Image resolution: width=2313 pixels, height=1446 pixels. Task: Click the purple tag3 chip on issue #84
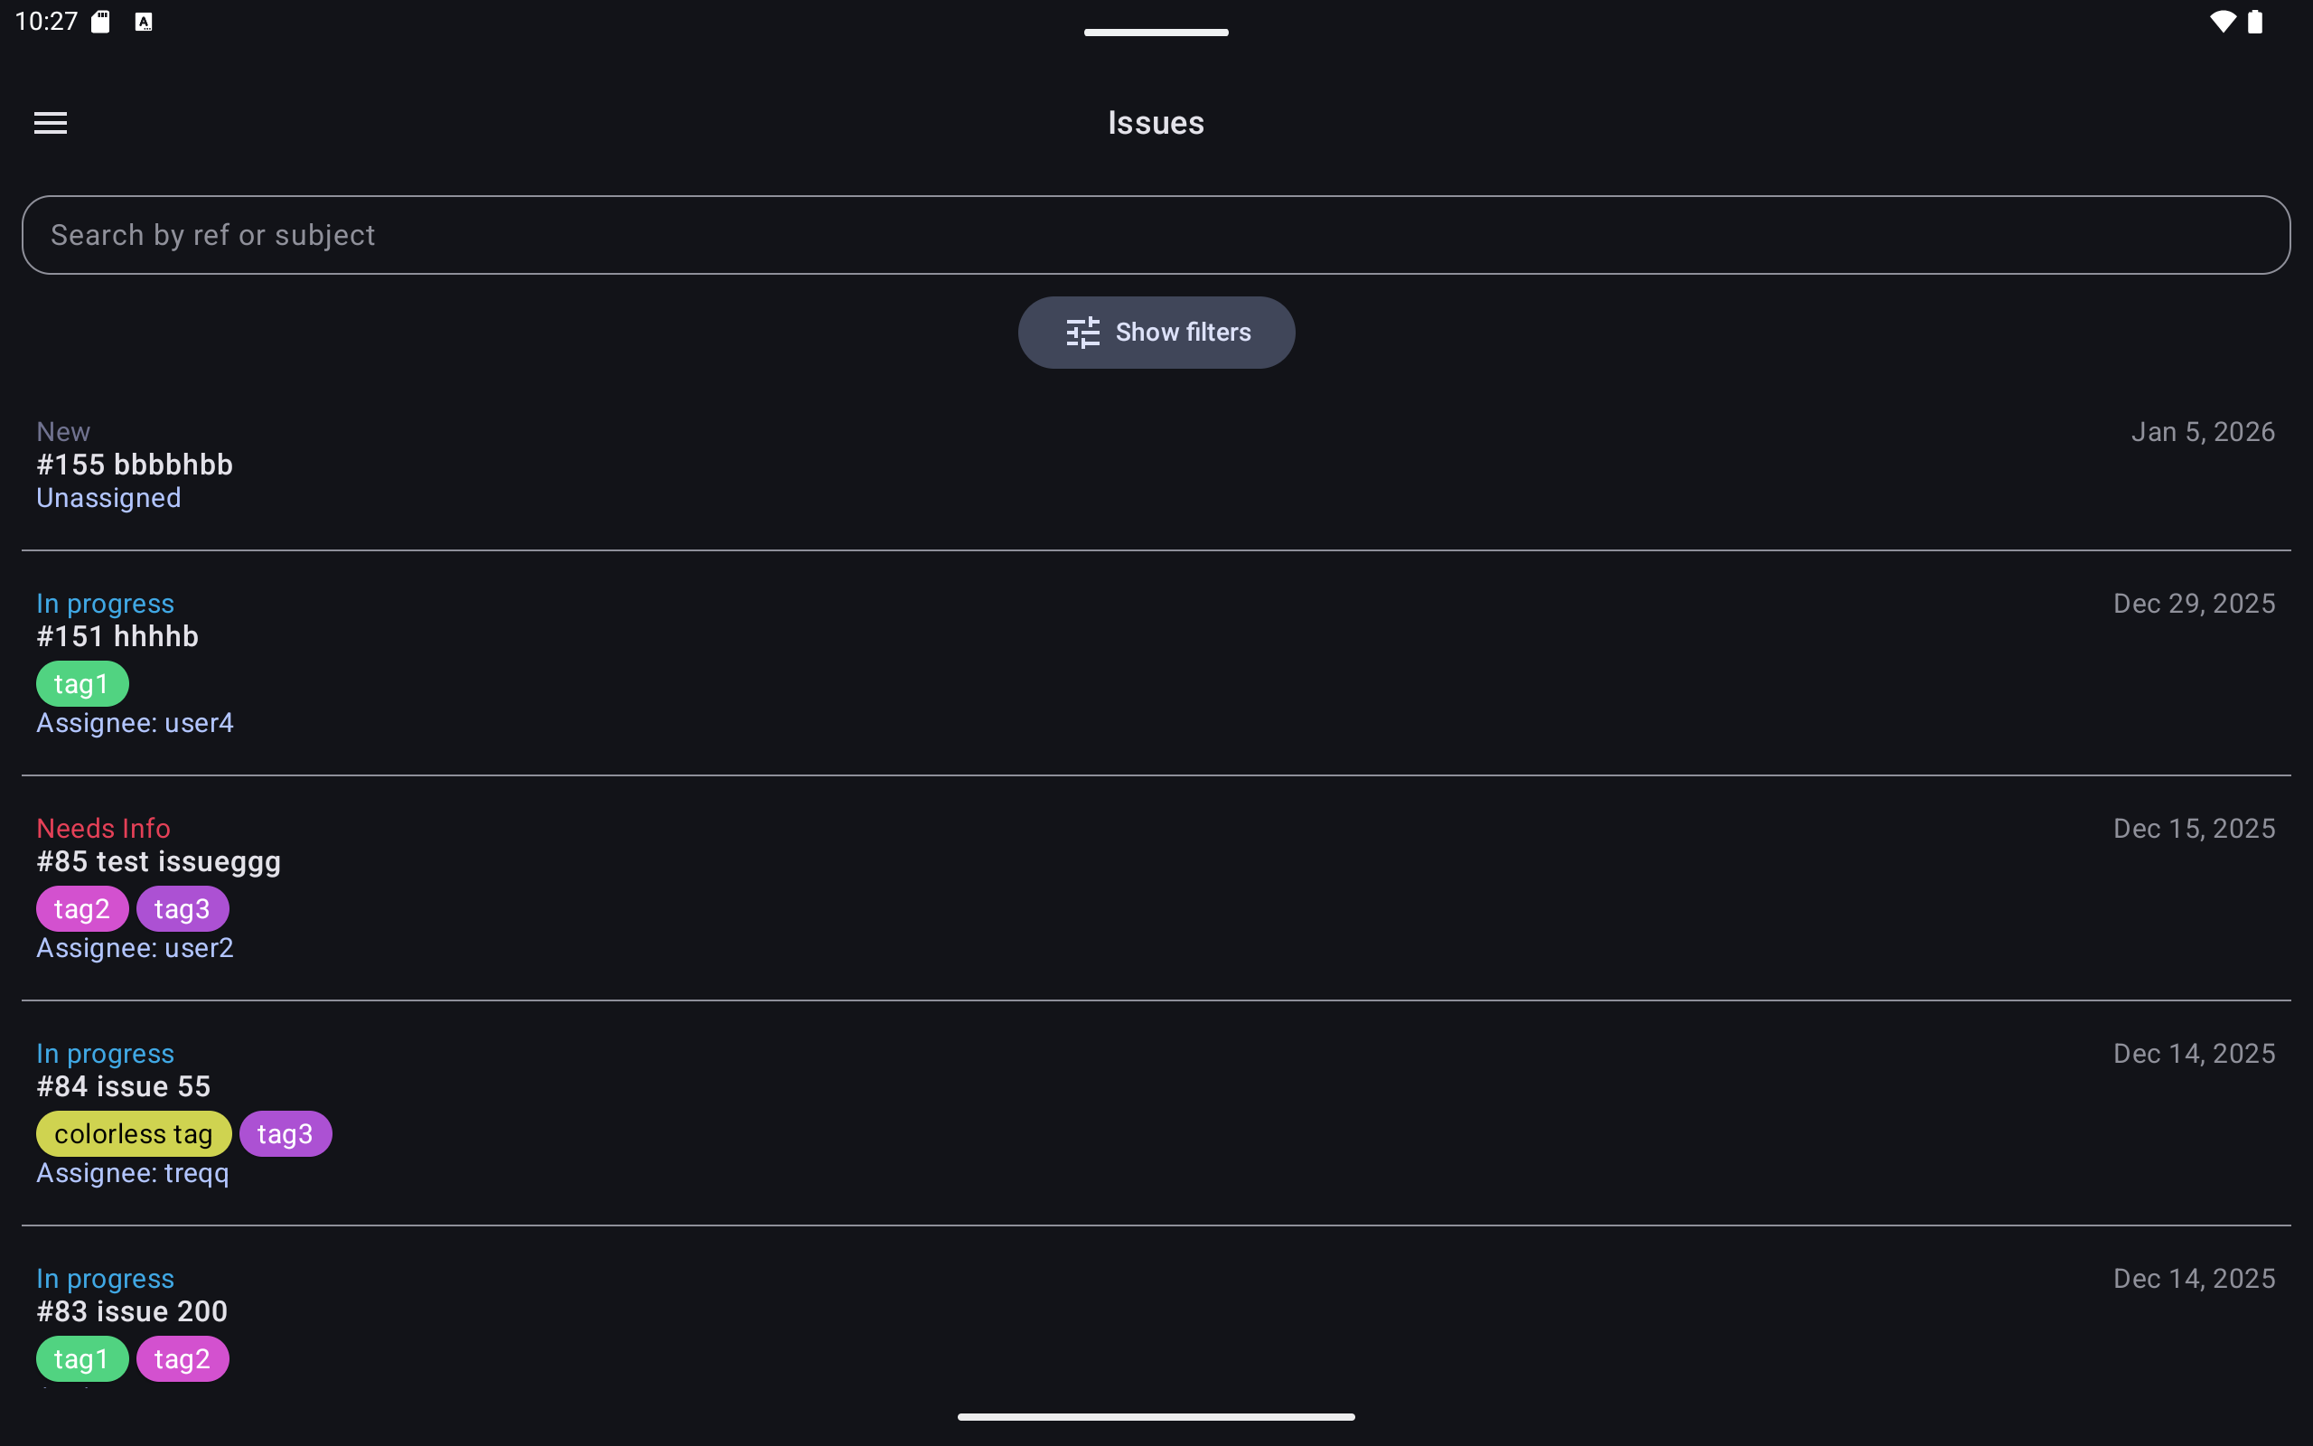[285, 1134]
